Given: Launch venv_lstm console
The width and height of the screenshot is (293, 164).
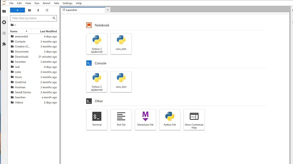Looking at the screenshot, I should tap(121, 82).
